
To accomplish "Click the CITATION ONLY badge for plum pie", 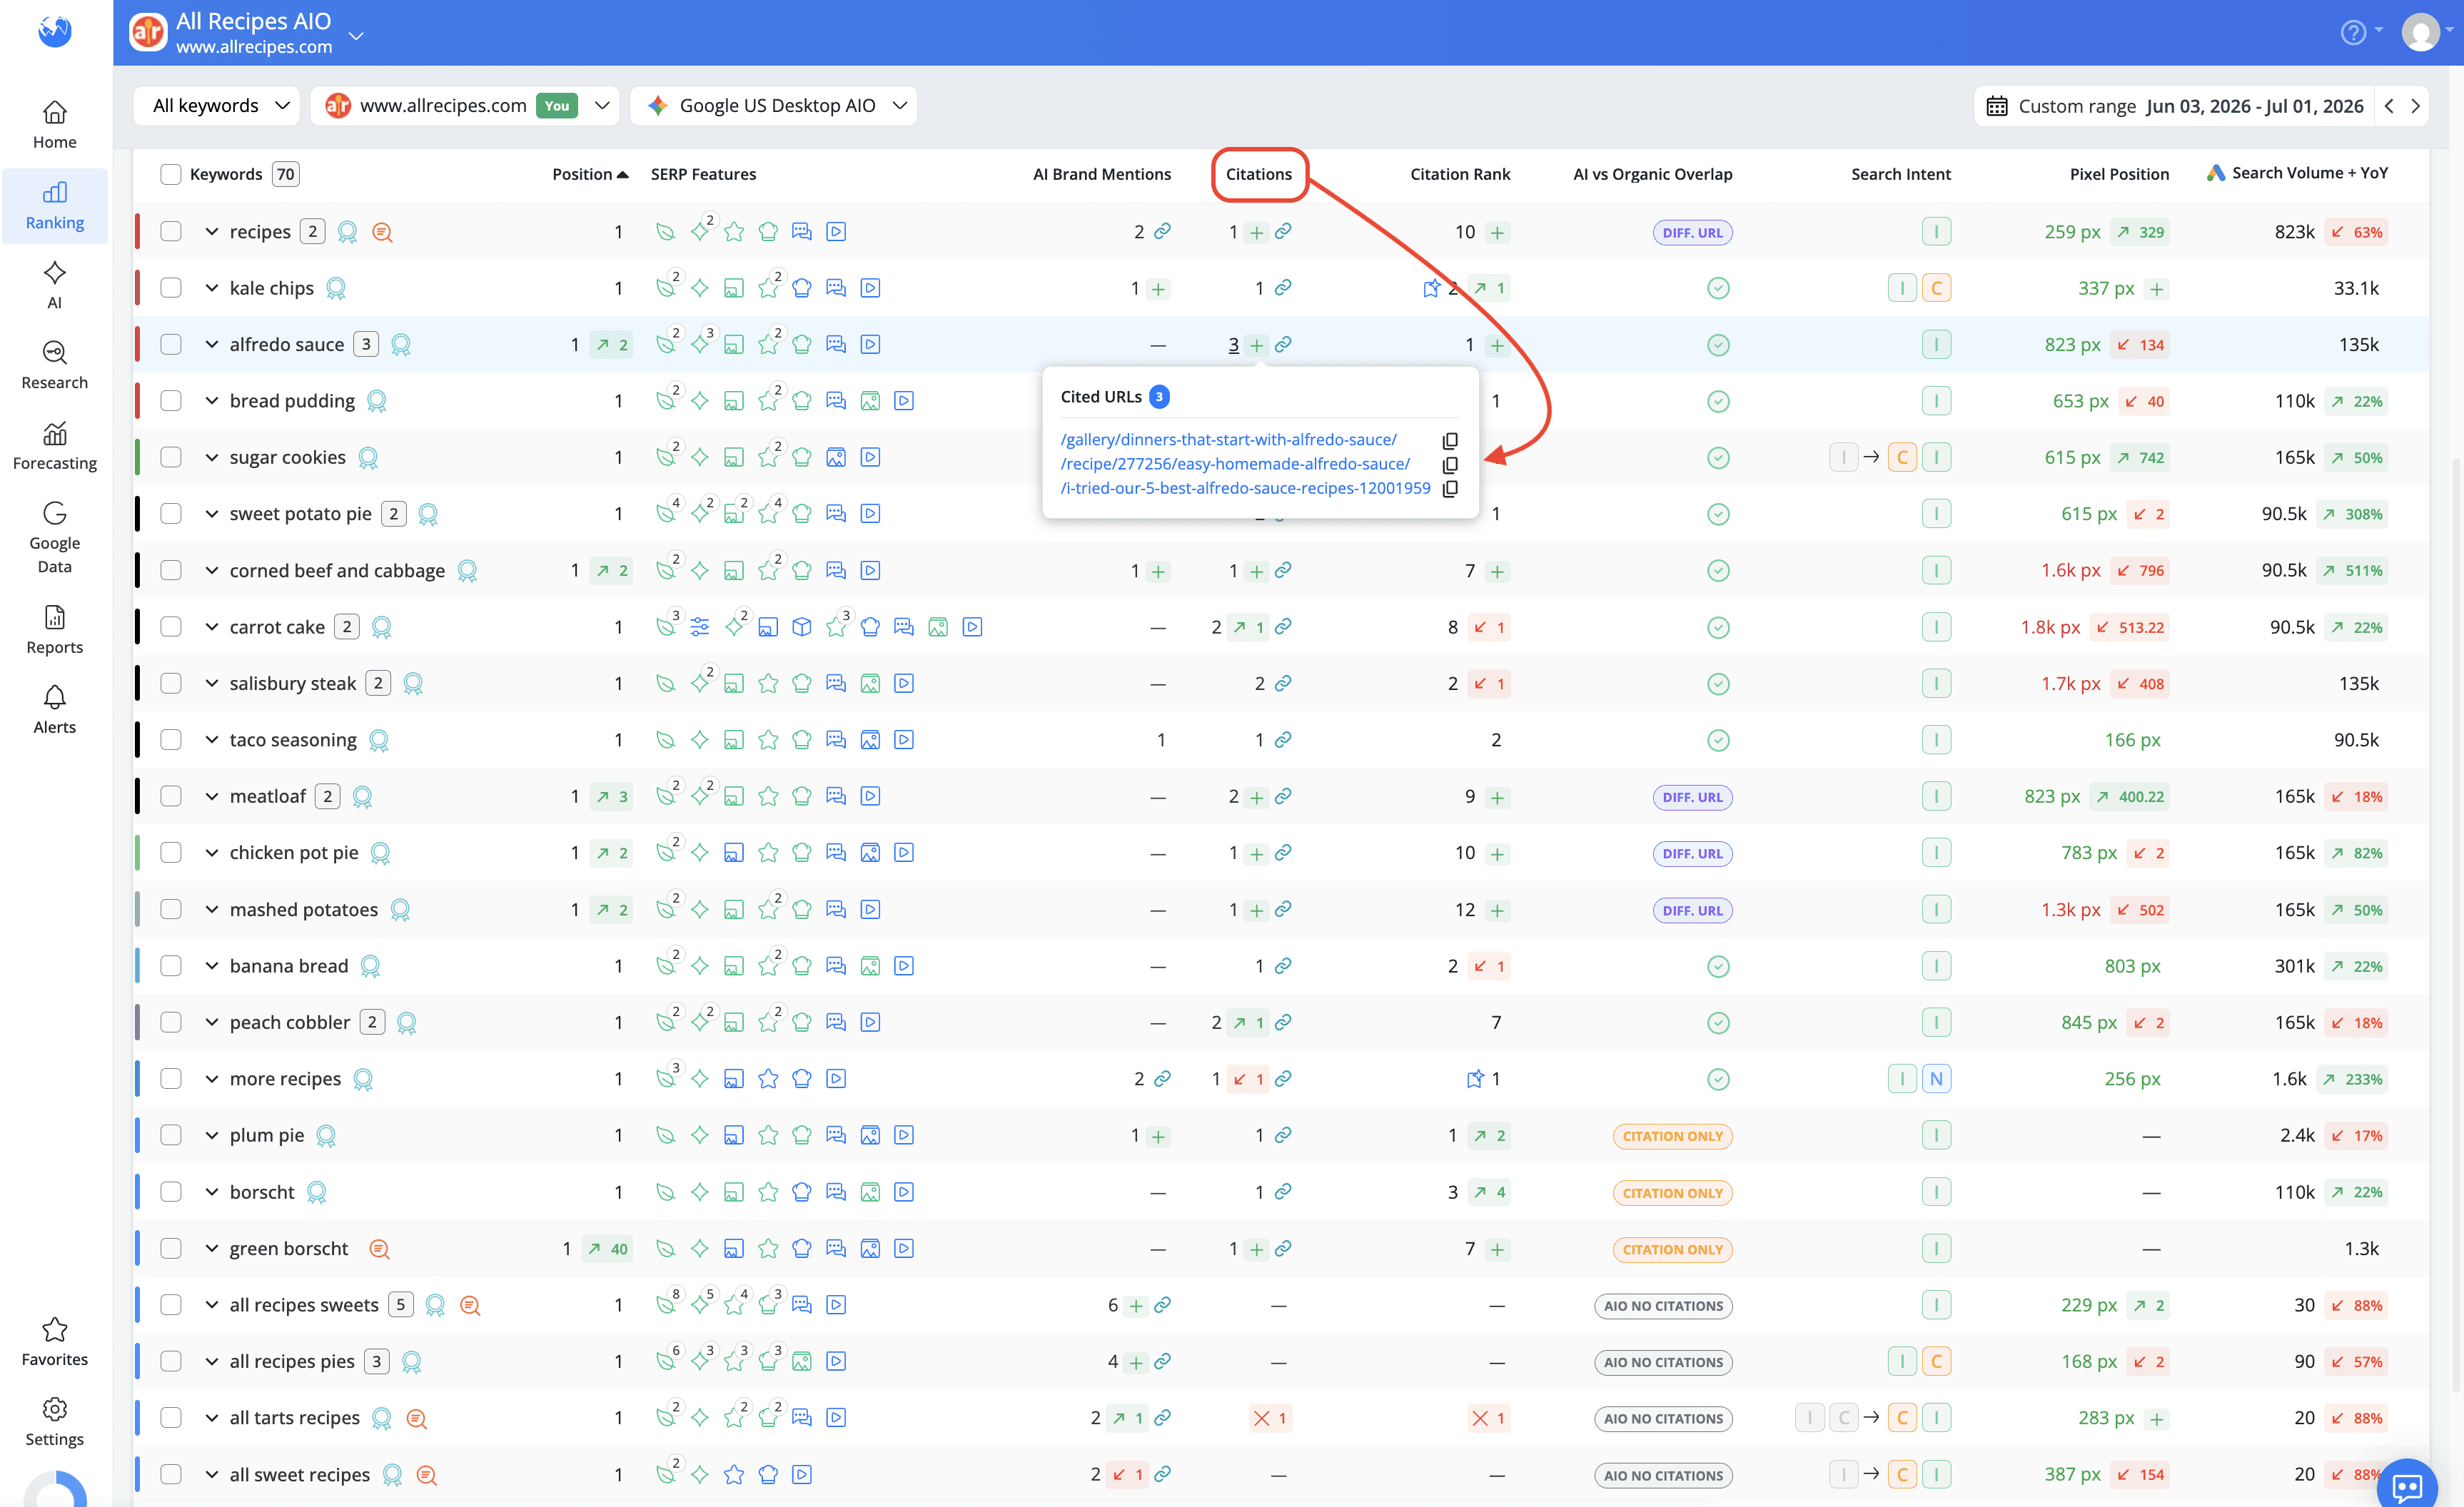I will (1672, 1136).
